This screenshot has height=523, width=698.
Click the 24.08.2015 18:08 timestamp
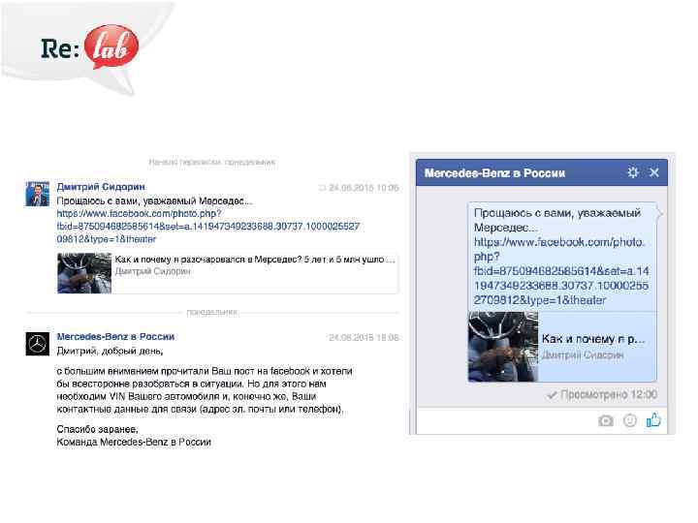click(x=364, y=338)
